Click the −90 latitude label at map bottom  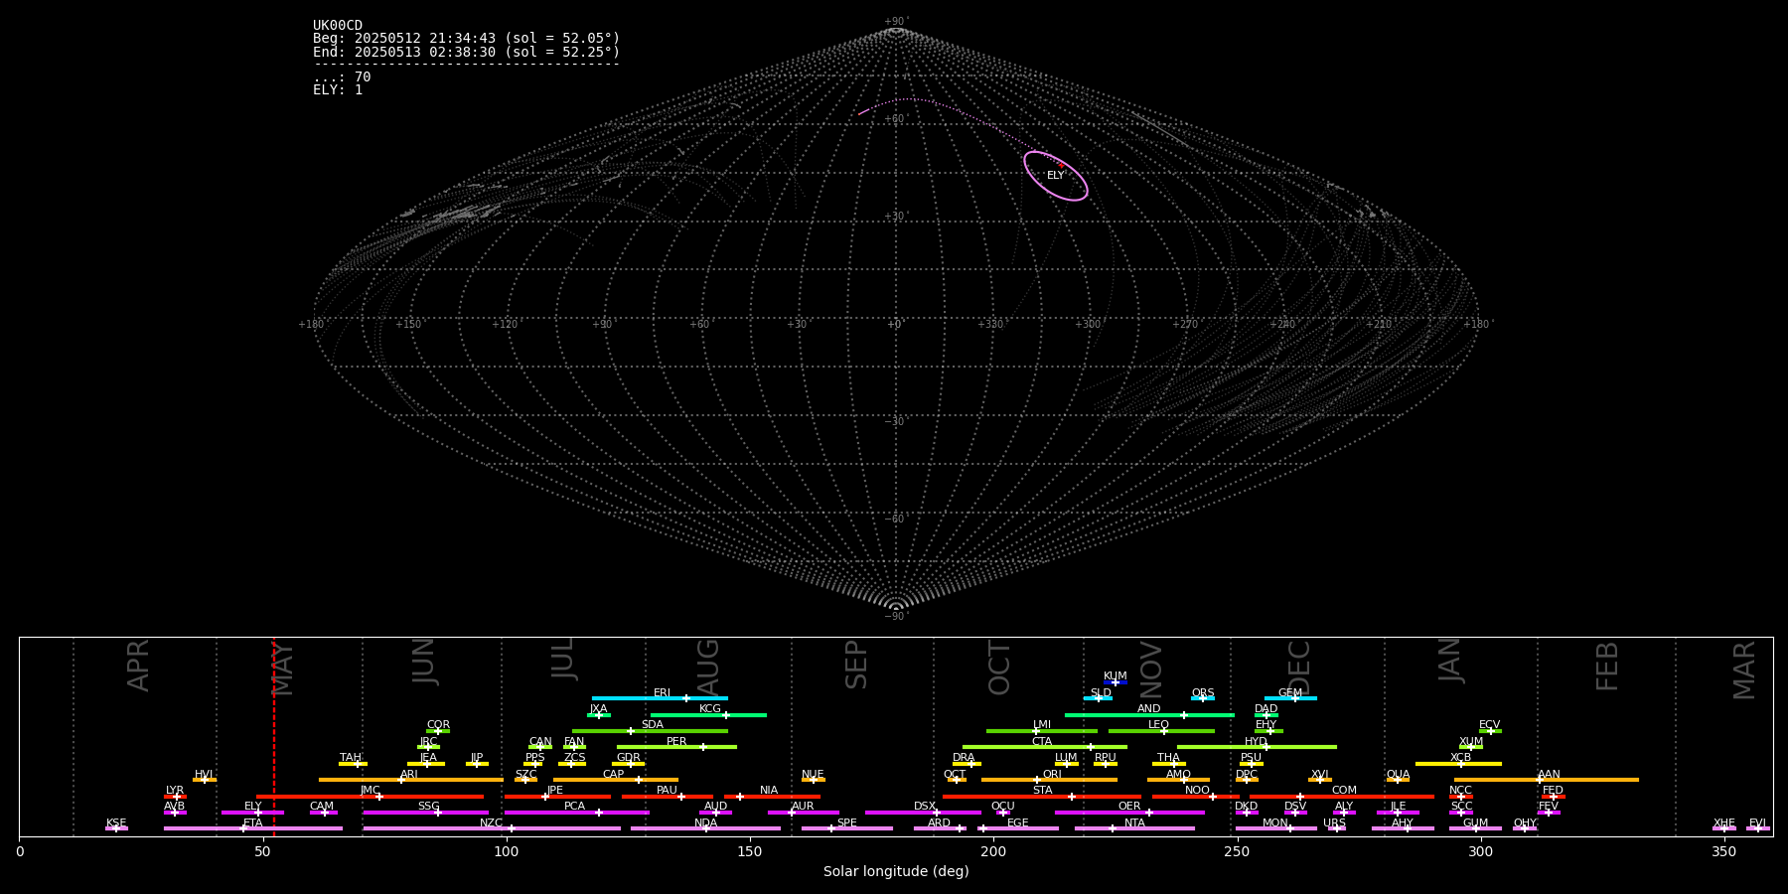(896, 617)
